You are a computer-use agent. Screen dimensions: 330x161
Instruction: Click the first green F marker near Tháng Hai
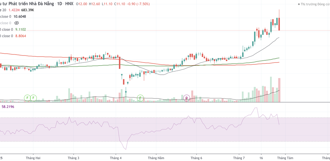click(27, 98)
